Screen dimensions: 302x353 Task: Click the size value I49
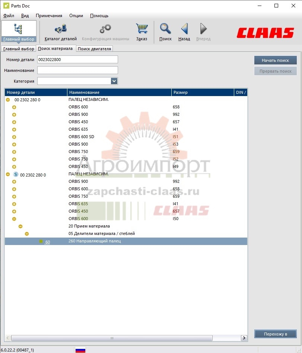point(175,166)
